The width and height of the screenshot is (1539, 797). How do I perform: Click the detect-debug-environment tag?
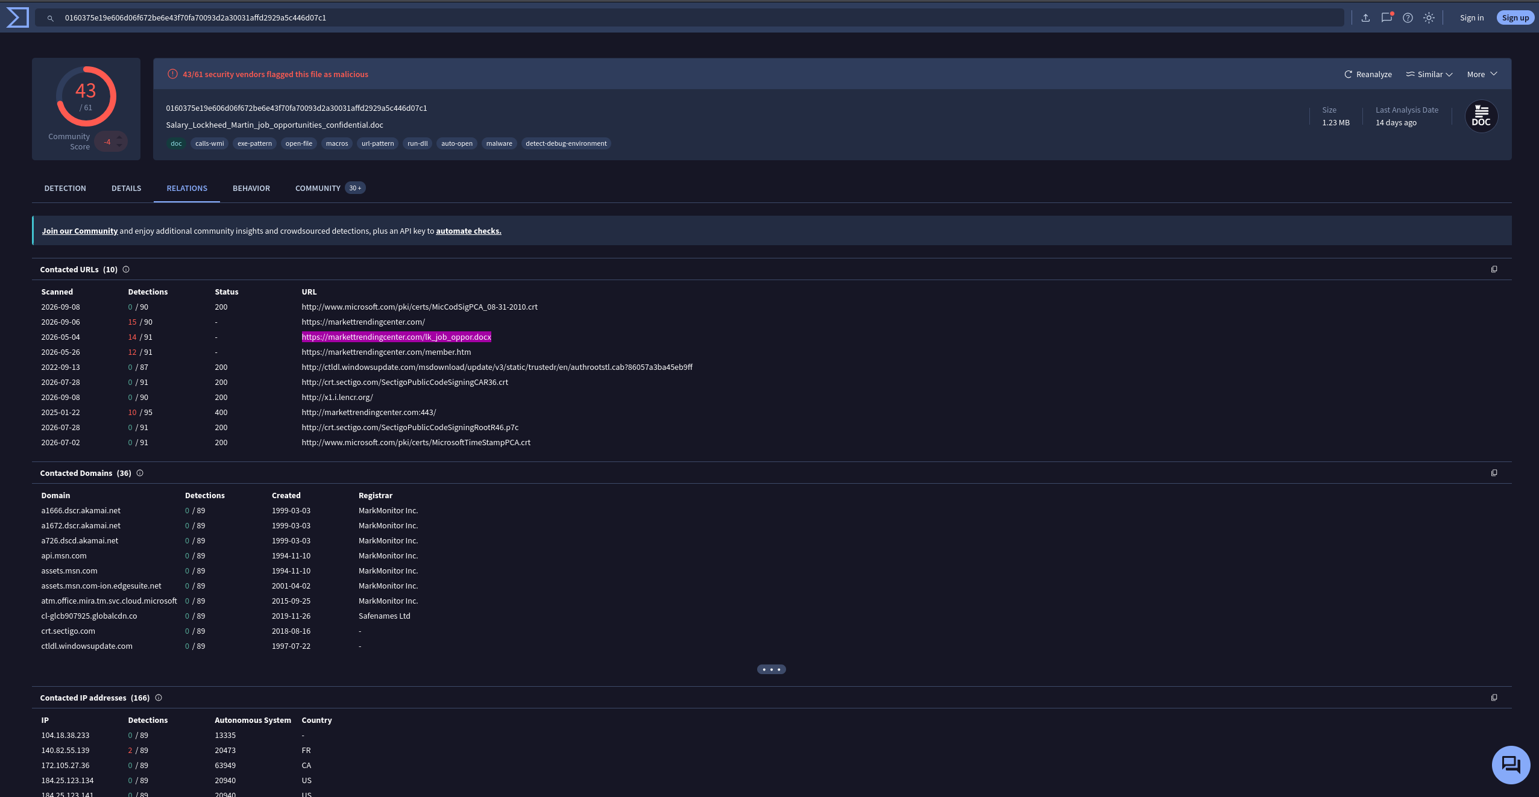(x=566, y=143)
